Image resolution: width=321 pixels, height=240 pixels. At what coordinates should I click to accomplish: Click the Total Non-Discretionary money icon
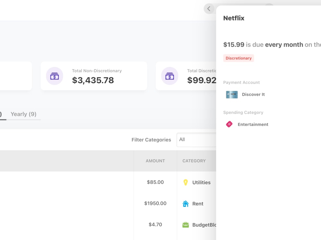tap(54, 76)
